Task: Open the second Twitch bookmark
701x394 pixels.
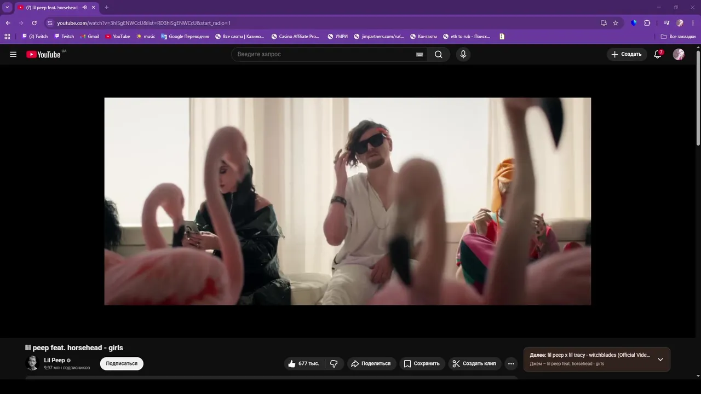Action: pos(64,37)
